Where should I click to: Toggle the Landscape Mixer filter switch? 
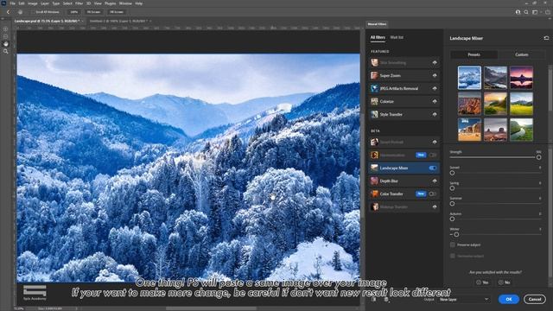[433, 168]
